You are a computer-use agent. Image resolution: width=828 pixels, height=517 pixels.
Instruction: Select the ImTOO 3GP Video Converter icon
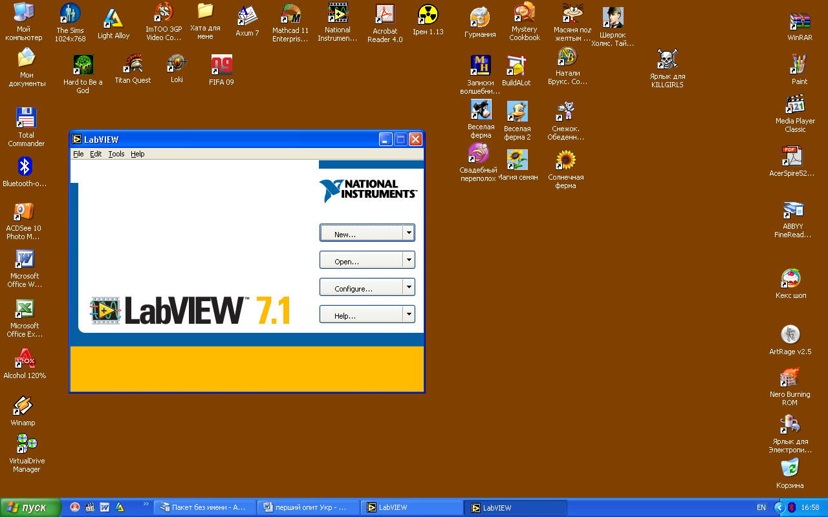click(x=164, y=21)
